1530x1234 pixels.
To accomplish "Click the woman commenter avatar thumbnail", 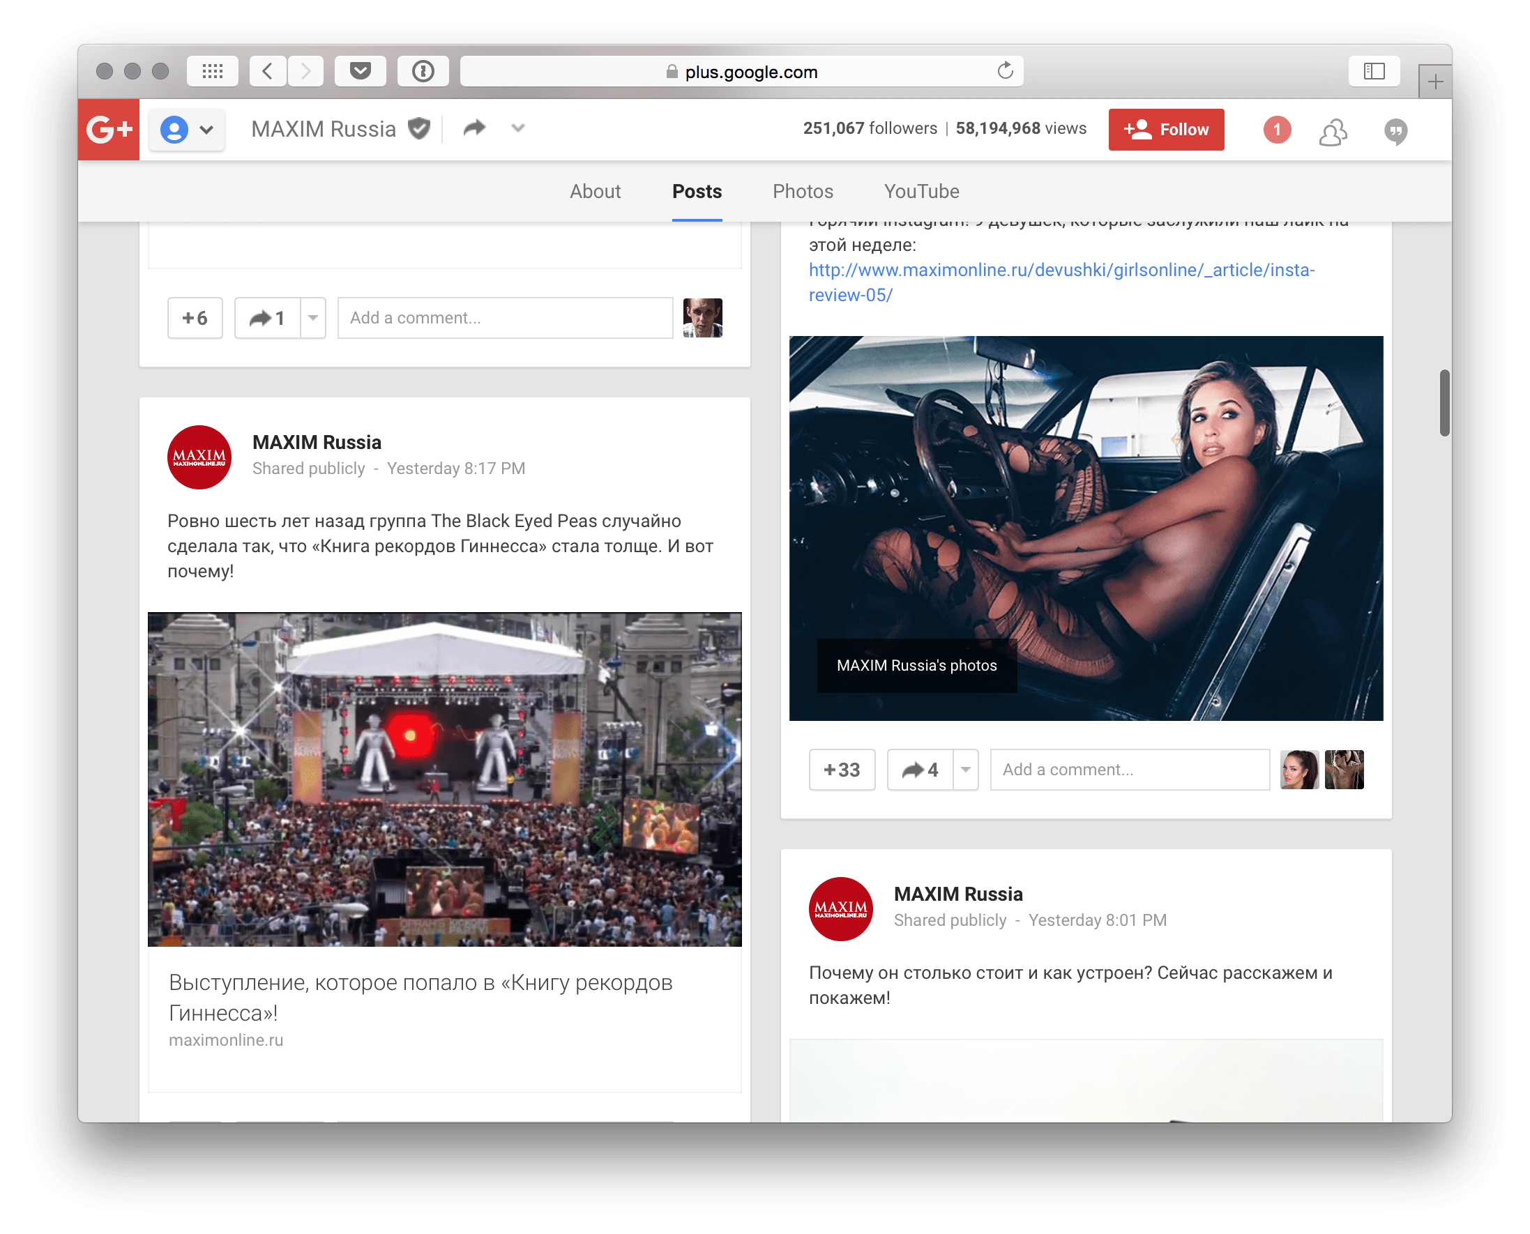I will [1299, 770].
